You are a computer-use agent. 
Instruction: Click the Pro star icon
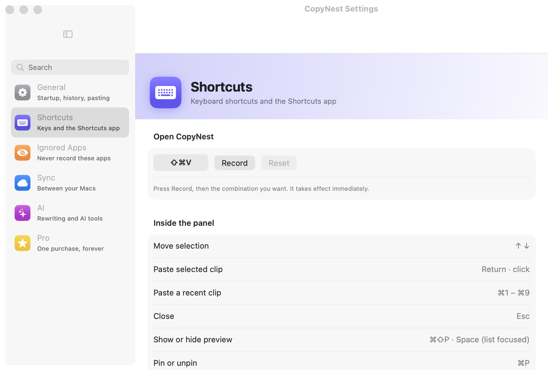(23, 243)
